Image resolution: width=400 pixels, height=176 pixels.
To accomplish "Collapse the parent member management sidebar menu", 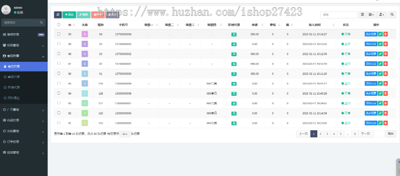I will [24, 56].
